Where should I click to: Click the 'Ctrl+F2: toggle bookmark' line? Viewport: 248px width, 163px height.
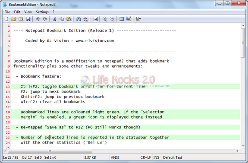[x=83, y=87]
